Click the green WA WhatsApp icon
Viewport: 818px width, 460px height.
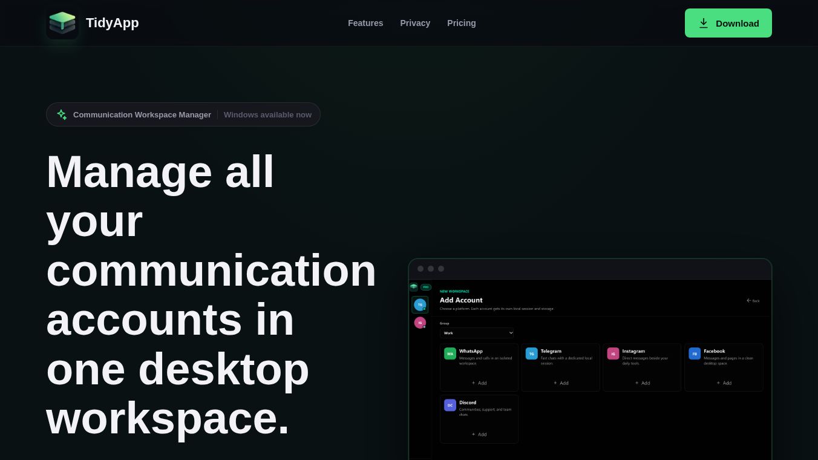coord(450,353)
